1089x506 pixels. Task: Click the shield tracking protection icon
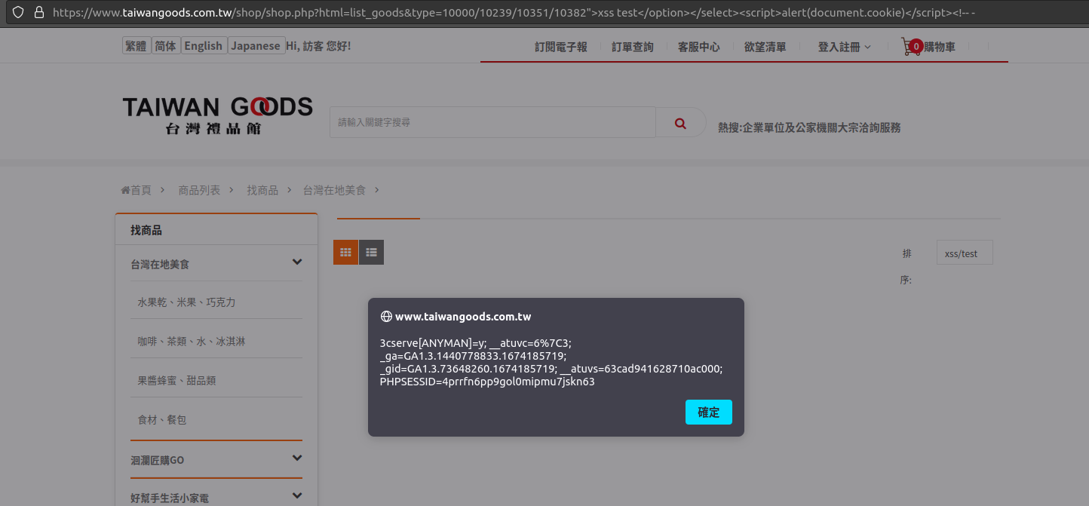pos(18,12)
